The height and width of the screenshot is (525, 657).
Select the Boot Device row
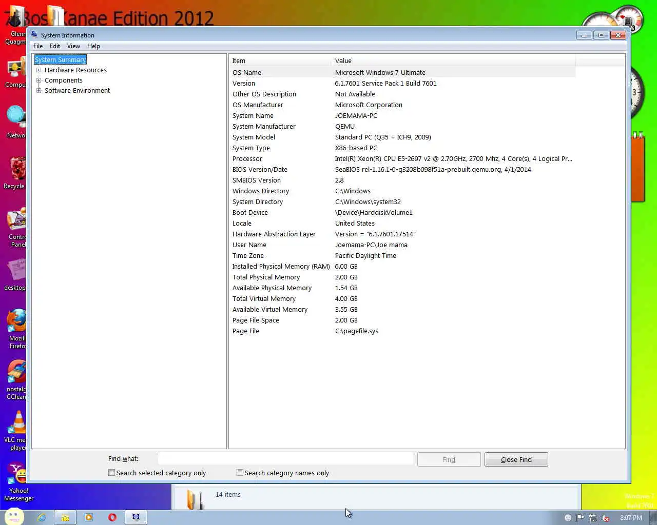coord(402,212)
